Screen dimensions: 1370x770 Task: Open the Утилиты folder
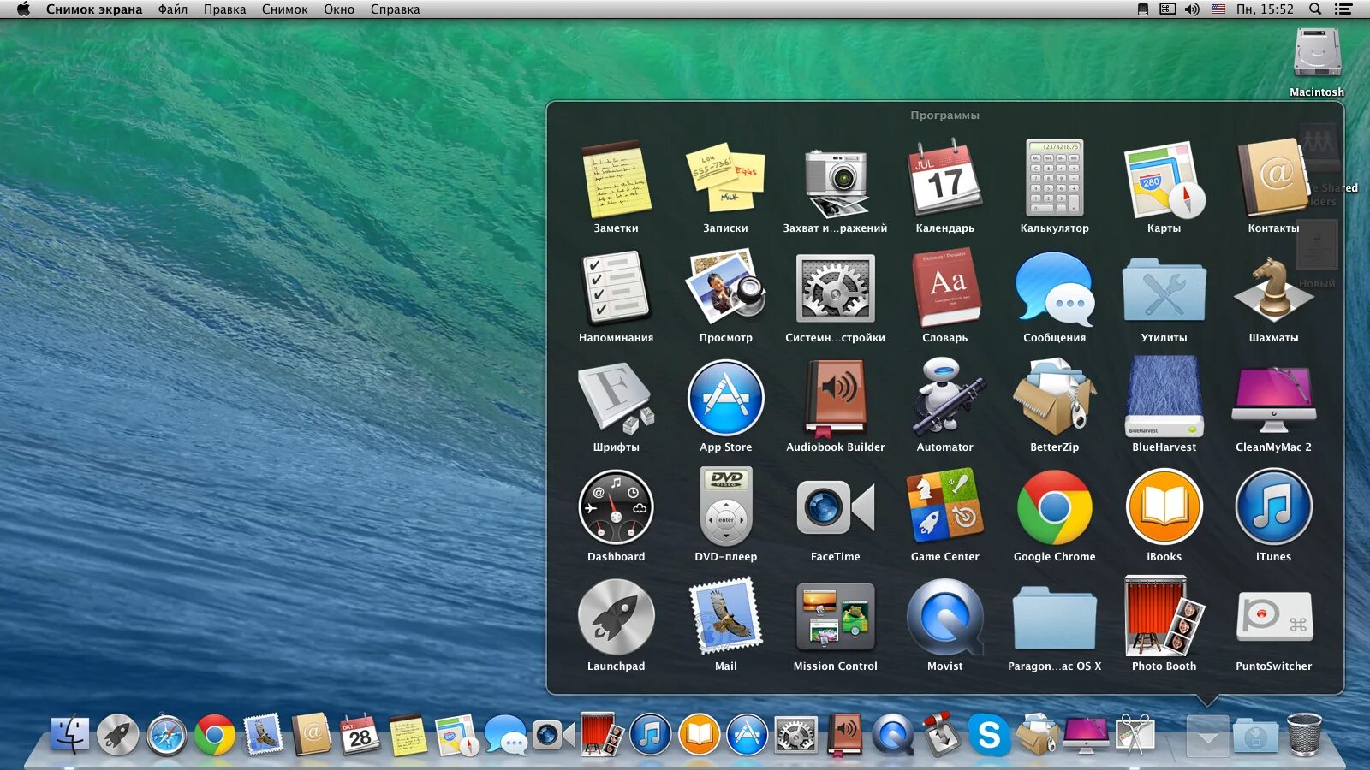click(1164, 290)
